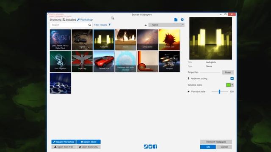This screenshot has height=152, width=271.
Task: Click the microphone icon beside Audio recording
Action: click(188, 79)
